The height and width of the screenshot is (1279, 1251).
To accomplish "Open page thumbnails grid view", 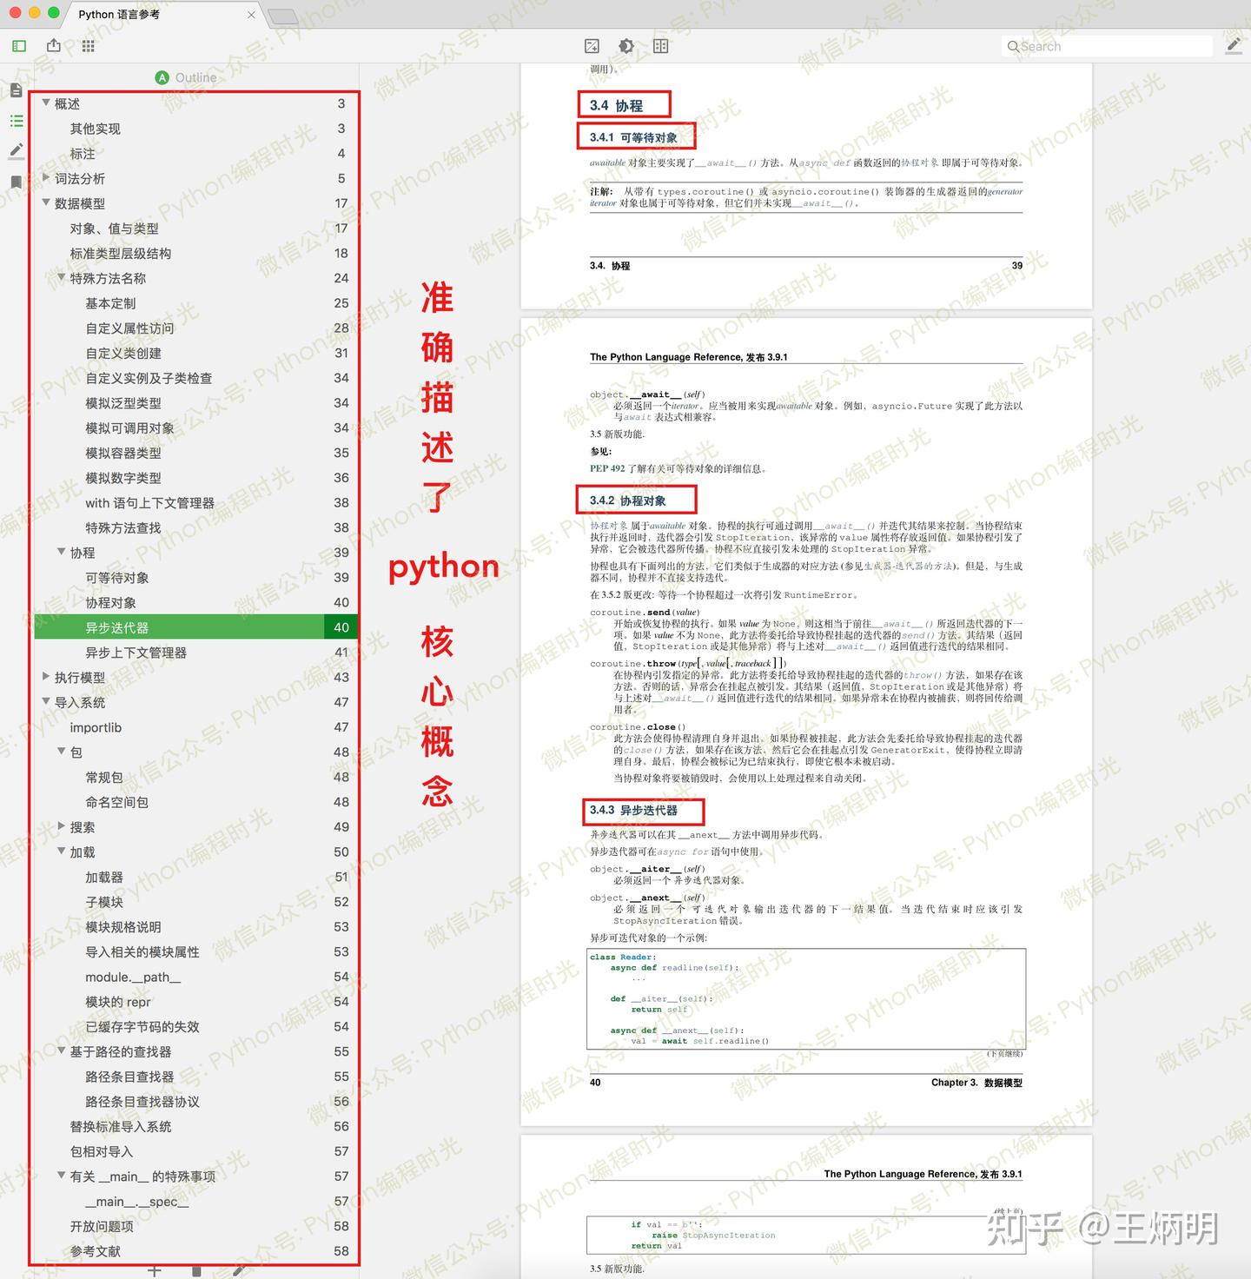I will point(87,45).
